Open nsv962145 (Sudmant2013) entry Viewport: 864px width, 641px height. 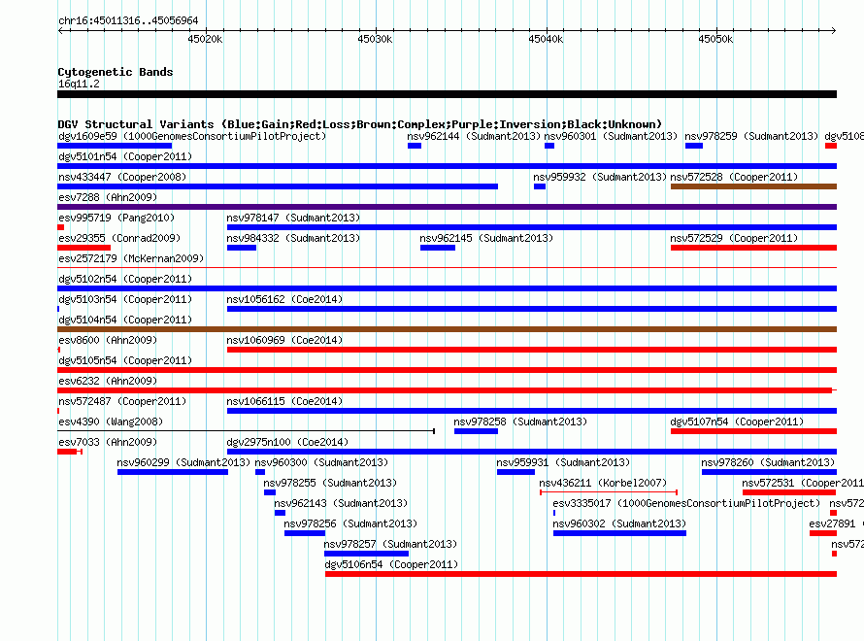click(x=486, y=238)
